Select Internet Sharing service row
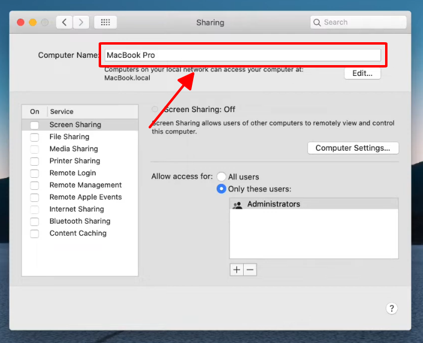 point(80,209)
